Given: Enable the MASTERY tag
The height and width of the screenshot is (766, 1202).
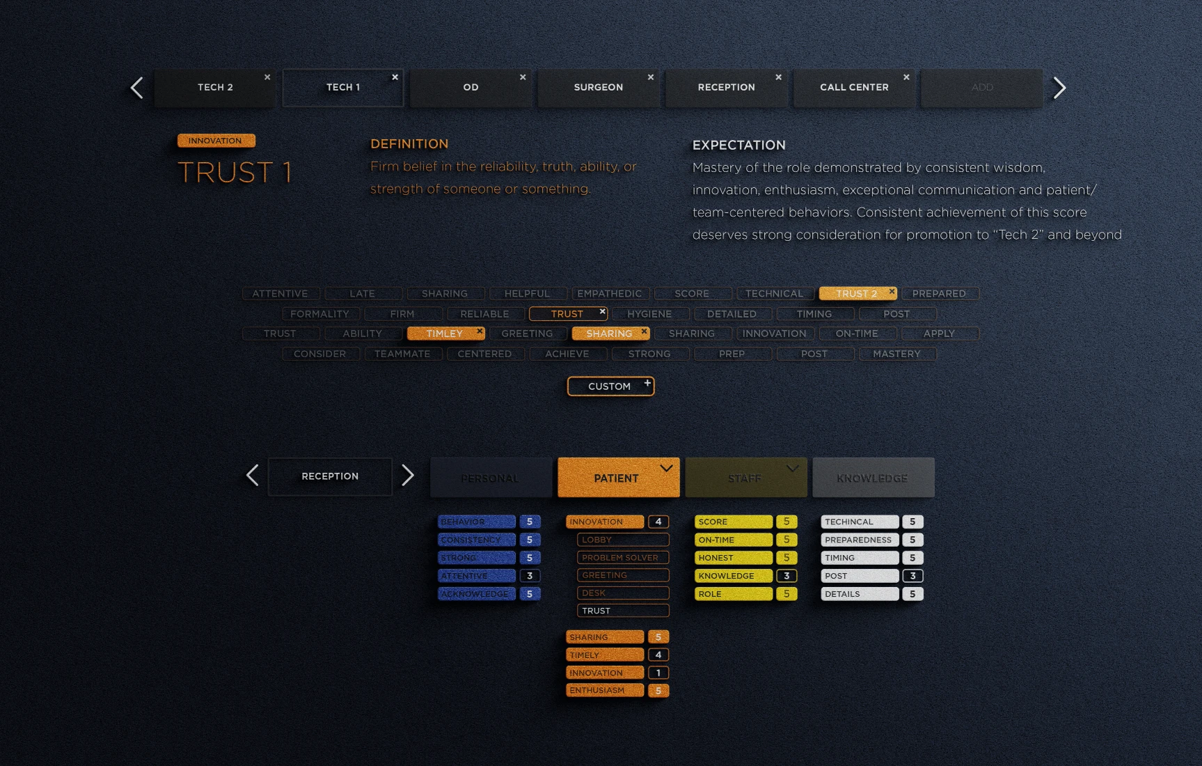Looking at the screenshot, I should [x=897, y=354].
